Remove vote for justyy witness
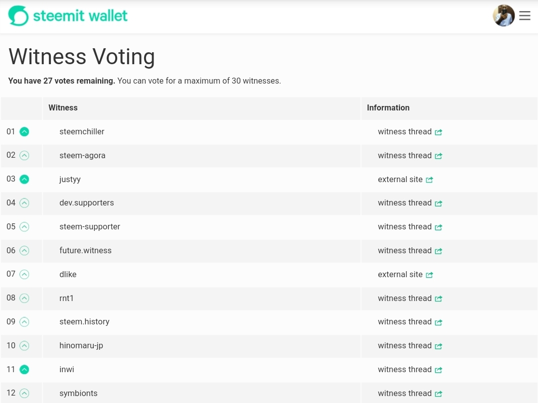 click(x=24, y=179)
